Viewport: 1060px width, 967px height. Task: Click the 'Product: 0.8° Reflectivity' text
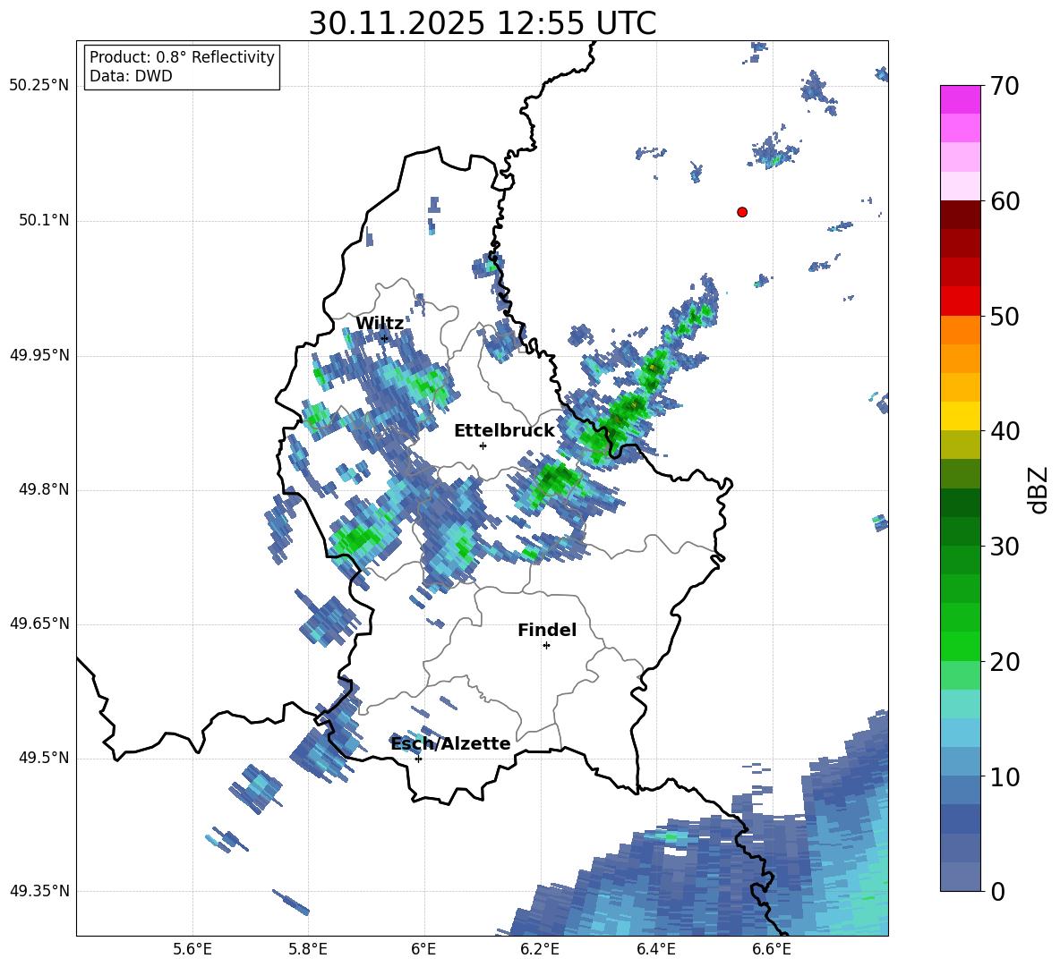(x=182, y=57)
